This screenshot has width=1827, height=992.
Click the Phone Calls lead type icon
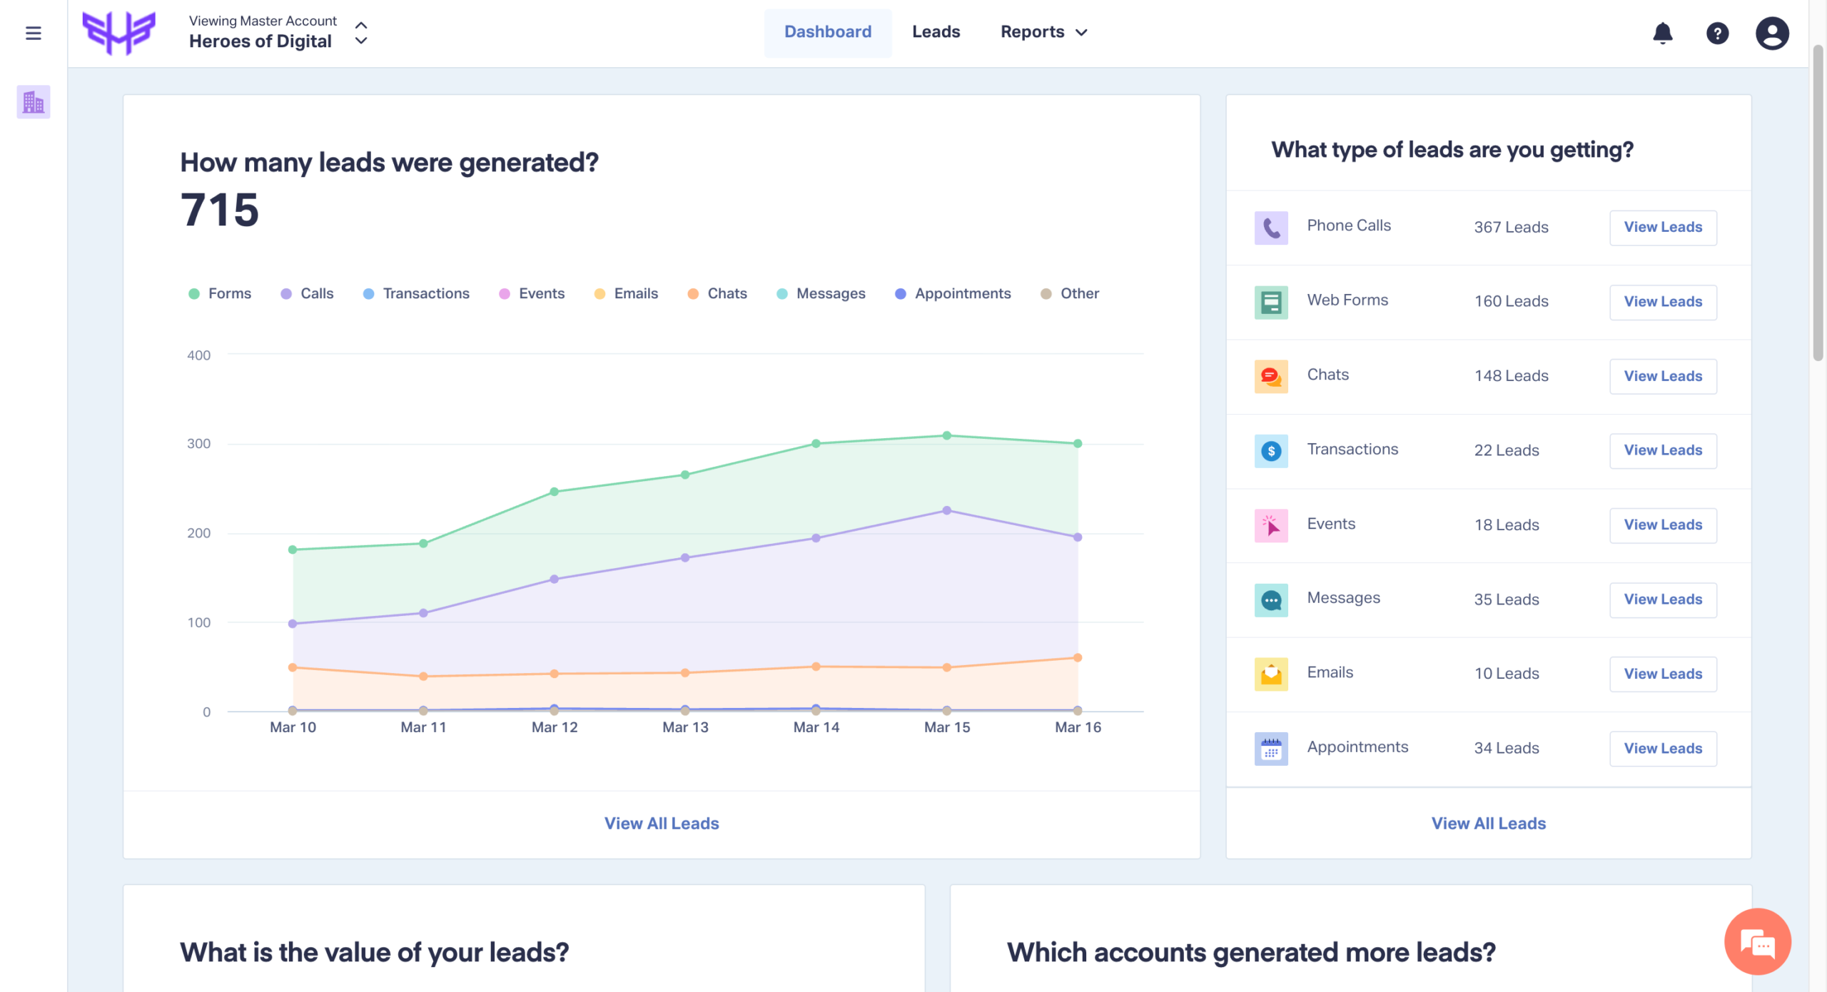coord(1270,228)
